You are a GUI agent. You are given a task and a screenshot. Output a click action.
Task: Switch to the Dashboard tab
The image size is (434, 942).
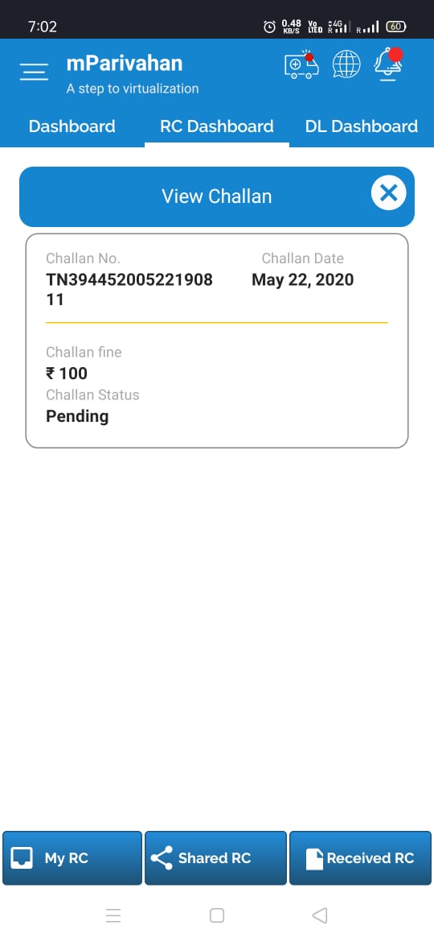point(72,126)
